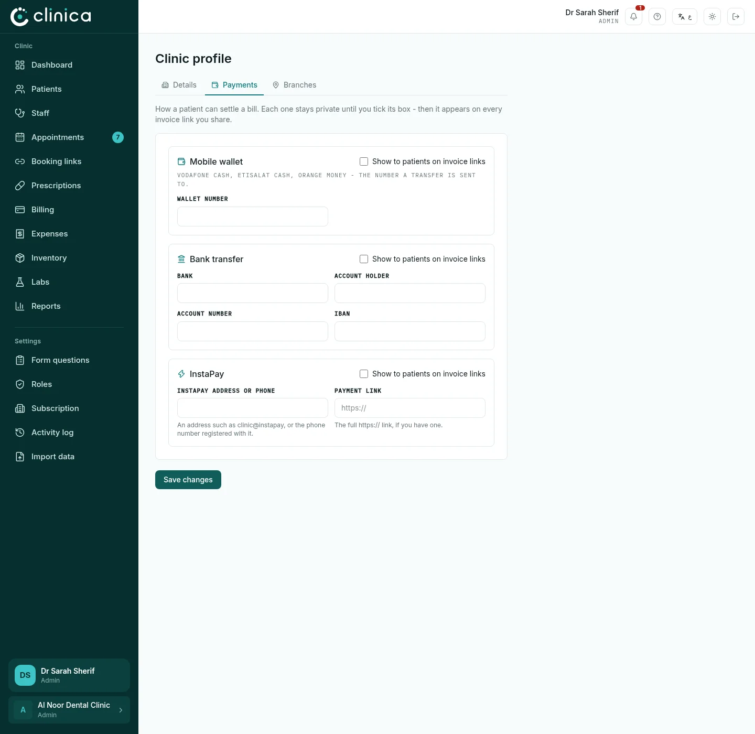Switch language to Arabic
The image size is (755, 734).
click(685, 17)
